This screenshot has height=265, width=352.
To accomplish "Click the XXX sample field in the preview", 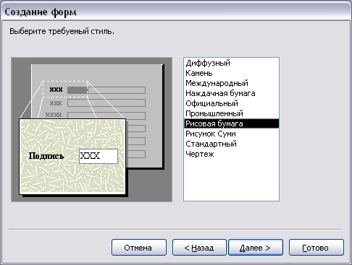I will 99,156.
